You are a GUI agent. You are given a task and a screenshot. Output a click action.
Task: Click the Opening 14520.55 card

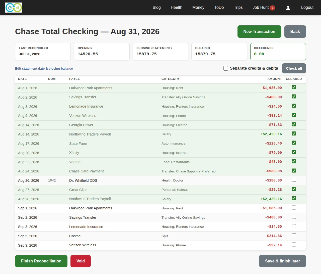click(102, 52)
